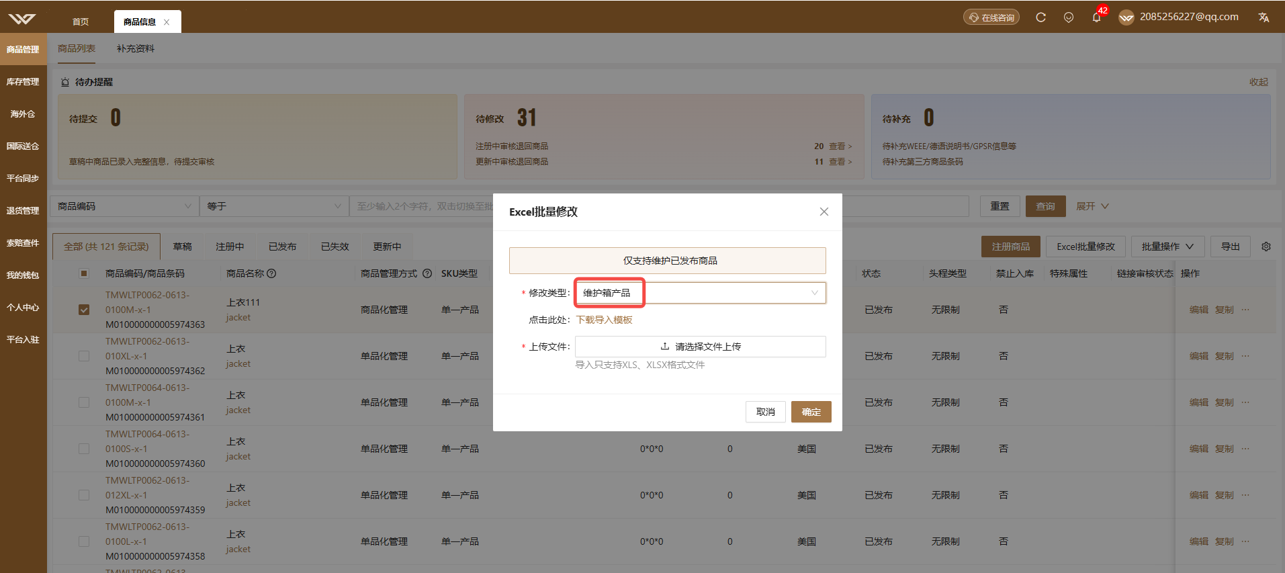Expand the 展开 filter options

1092,206
